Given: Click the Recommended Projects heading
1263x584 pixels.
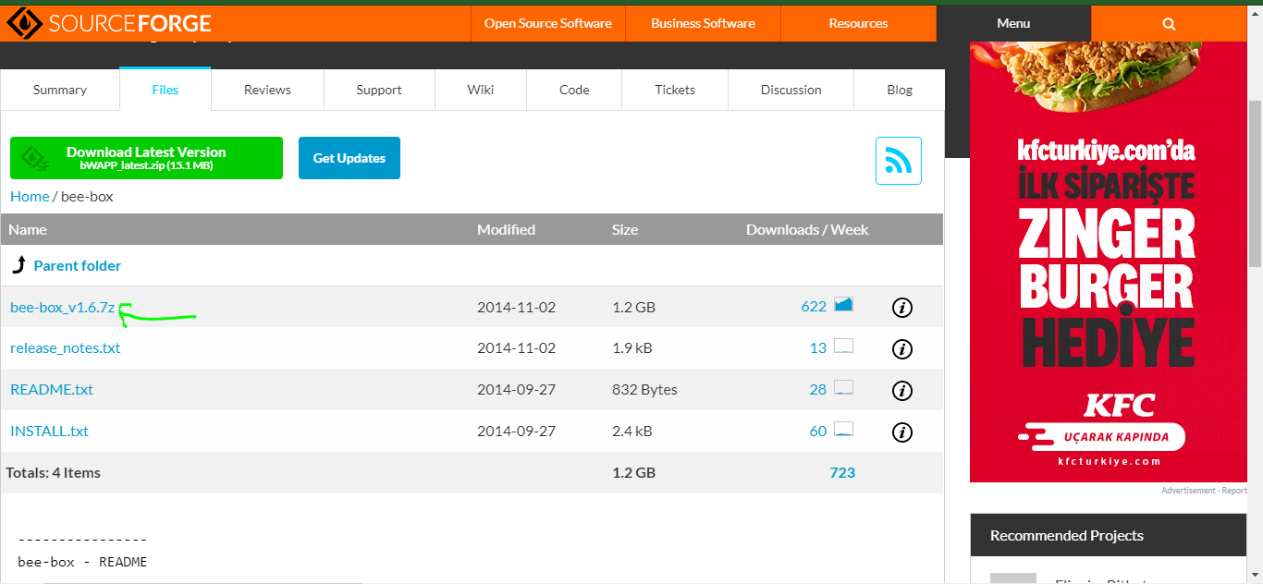Looking at the screenshot, I should (x=1067, y=536).
